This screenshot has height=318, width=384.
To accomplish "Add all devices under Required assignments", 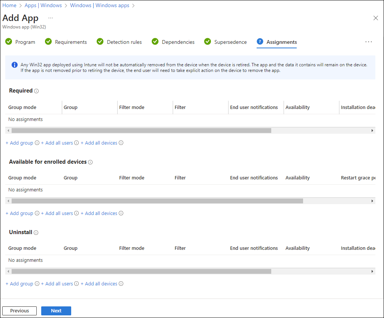I will pyautogui.click(x=99, y=143).
